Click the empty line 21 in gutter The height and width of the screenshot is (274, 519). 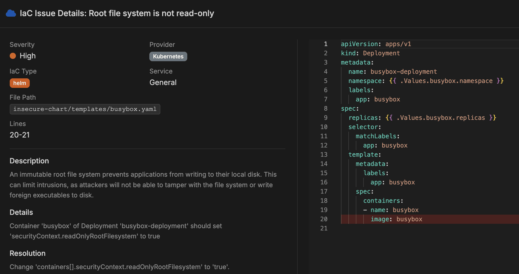coord(324,228)
